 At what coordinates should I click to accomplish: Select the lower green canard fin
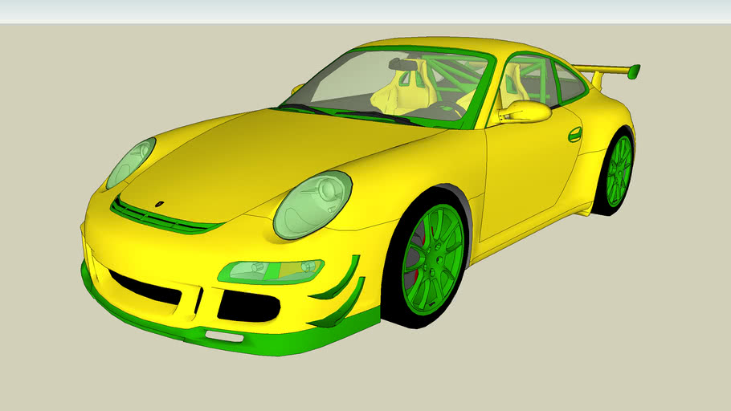[341, 311]
